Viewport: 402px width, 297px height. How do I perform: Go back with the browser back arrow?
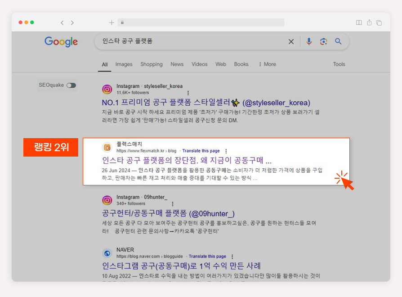(62, 23)
